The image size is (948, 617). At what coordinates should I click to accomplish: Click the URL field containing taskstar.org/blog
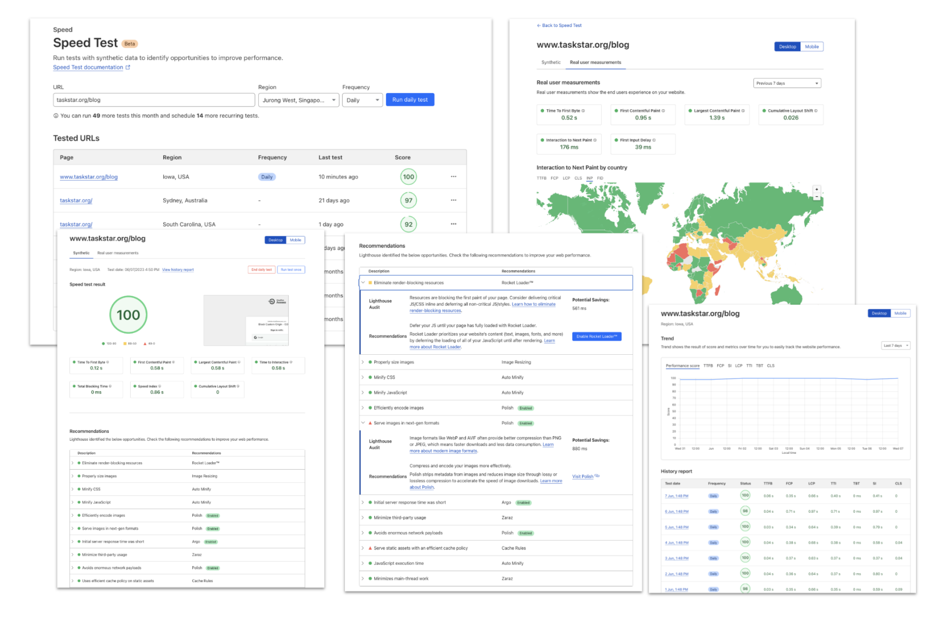(154, 100)
